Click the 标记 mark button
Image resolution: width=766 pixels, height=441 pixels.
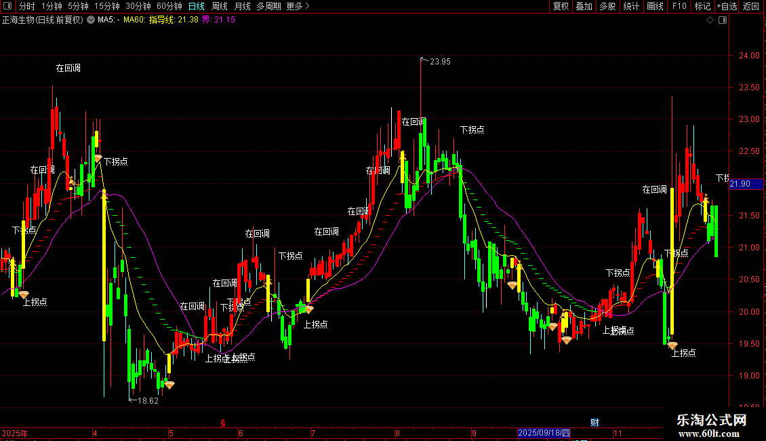[x=702, y=6]
